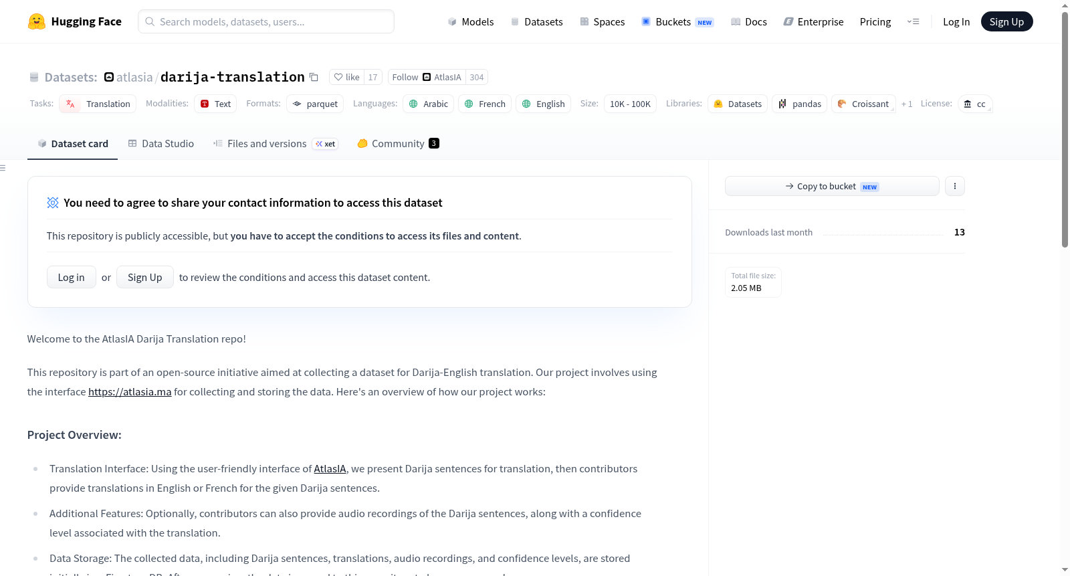Click the pandas library tag

click(800, 104)
